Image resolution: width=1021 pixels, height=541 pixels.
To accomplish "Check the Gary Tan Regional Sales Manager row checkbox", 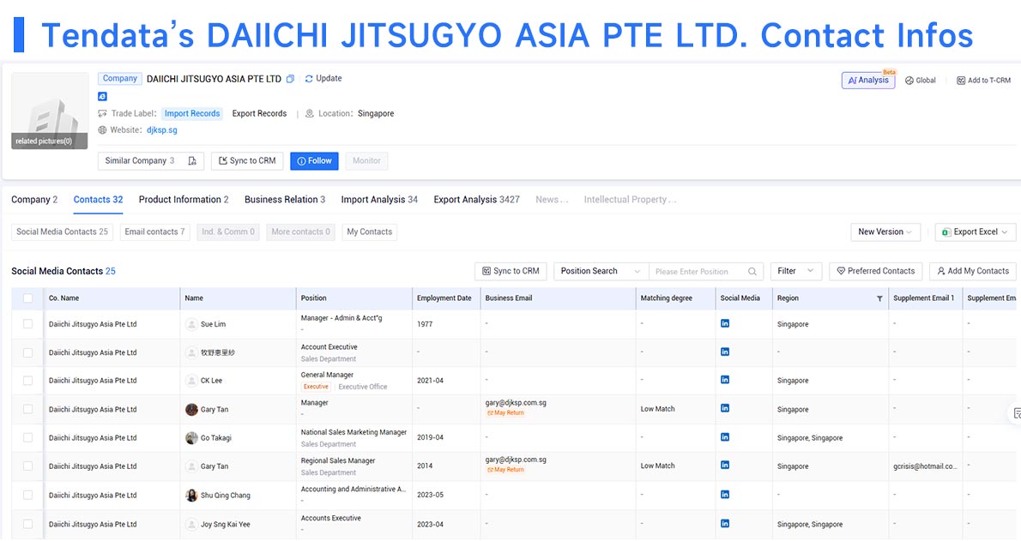I will 28,466.
